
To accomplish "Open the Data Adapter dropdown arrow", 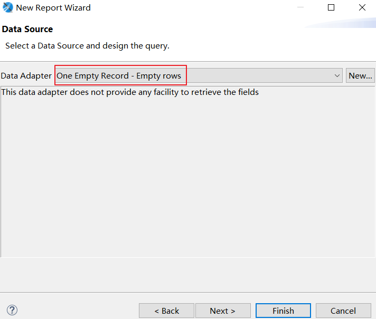I will click(337, 76).
